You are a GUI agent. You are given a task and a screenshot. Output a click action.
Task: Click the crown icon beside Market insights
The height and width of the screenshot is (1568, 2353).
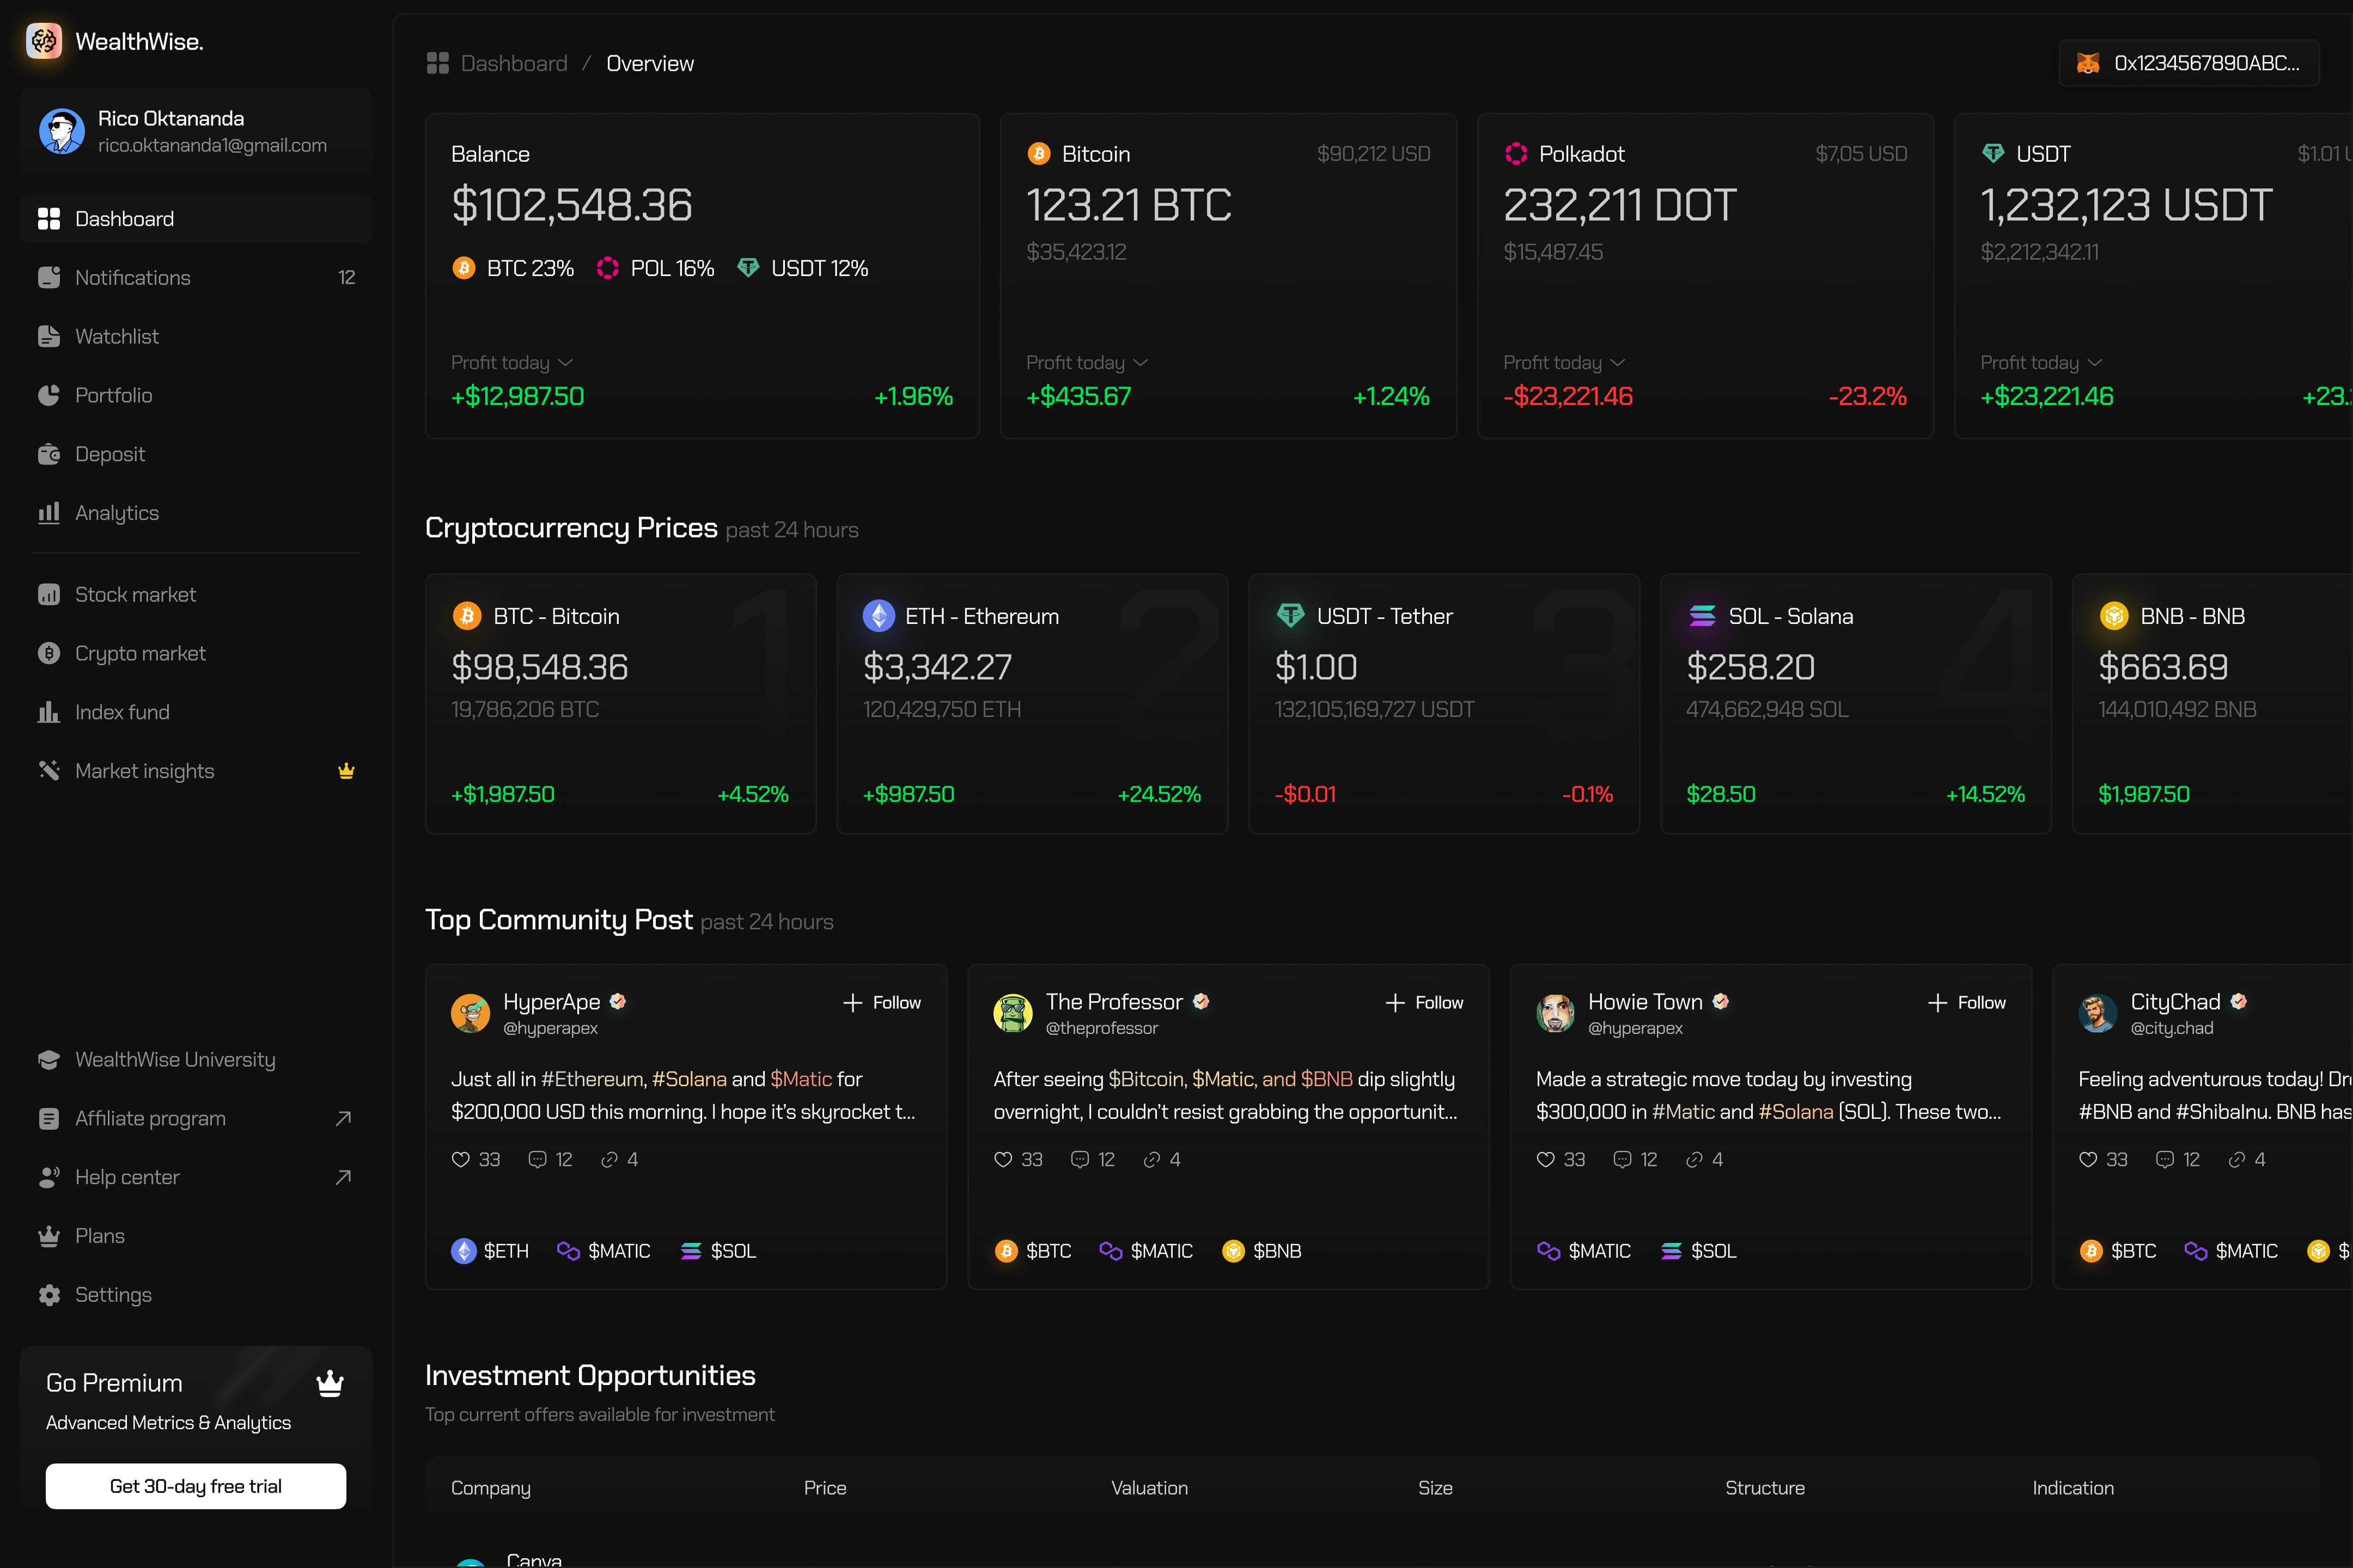coord(346,771)
